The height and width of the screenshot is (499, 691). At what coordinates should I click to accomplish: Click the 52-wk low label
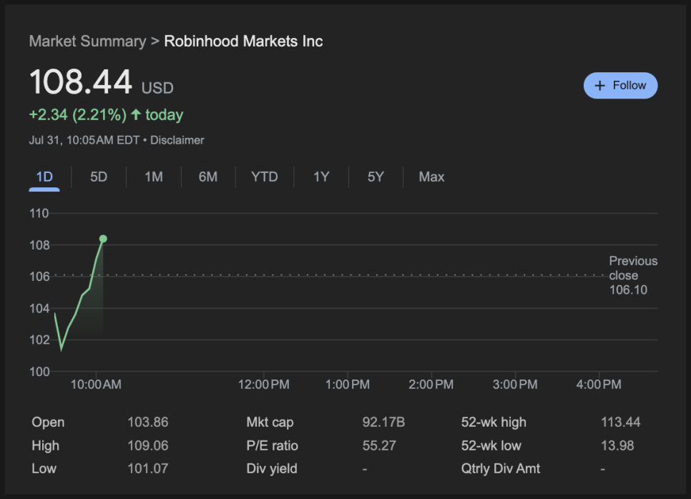(491, 445)
